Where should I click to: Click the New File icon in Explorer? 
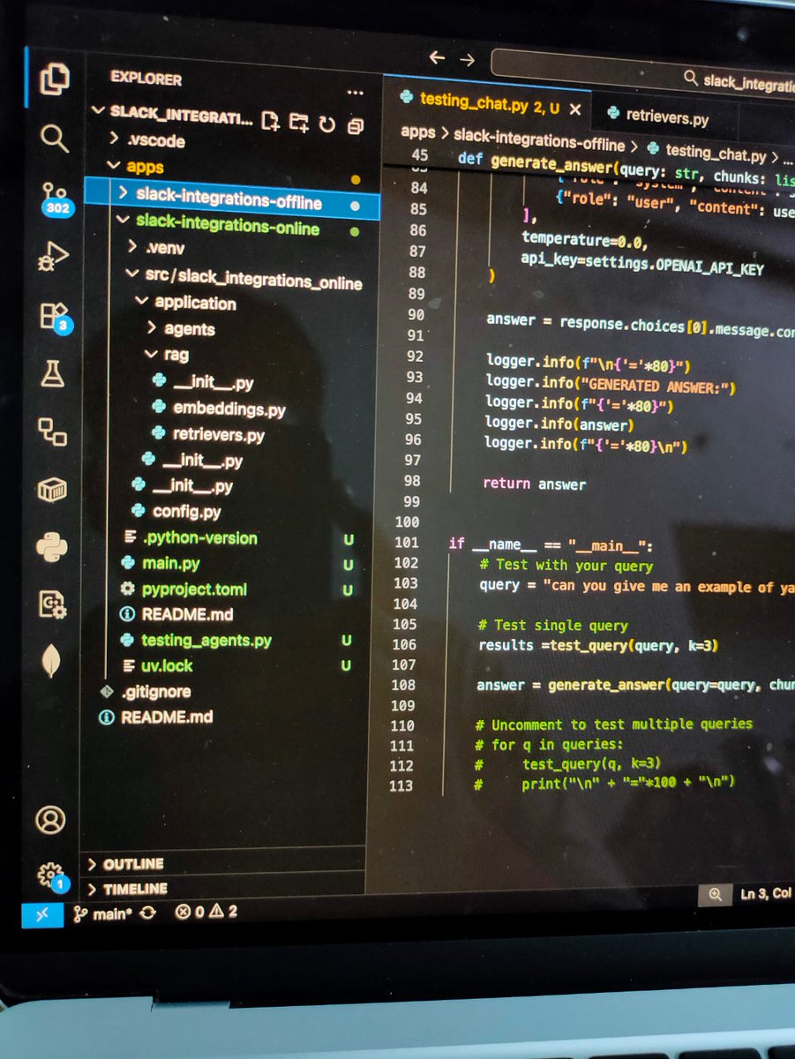271,121
